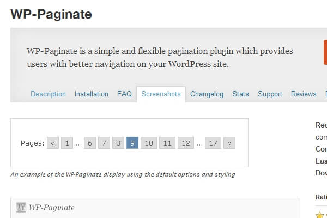
Task: Go to pagination page 1
Action: tap(67, 143)
